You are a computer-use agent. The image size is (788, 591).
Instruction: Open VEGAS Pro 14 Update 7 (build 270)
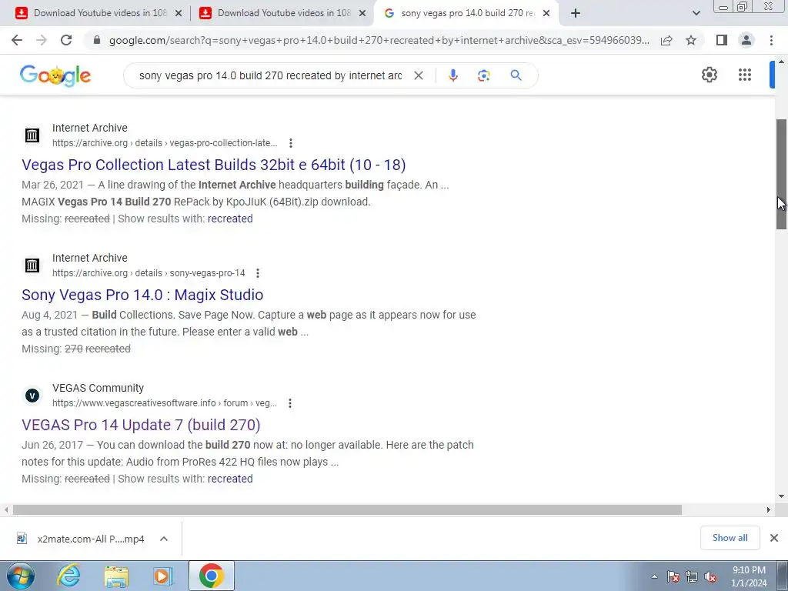click(141, 425)
